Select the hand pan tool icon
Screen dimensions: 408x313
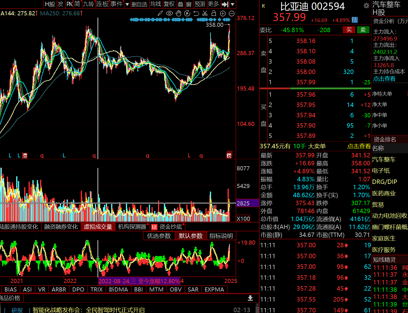178,13
